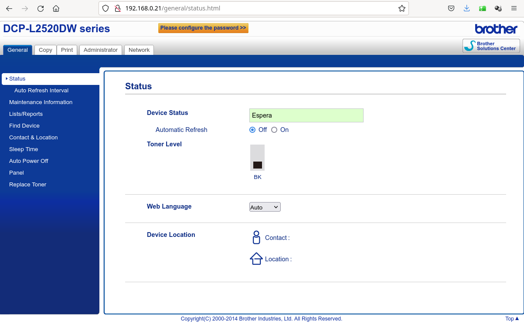Set Automatic Refresh to Off
This screenshot has height=324, width=524.
252,130
